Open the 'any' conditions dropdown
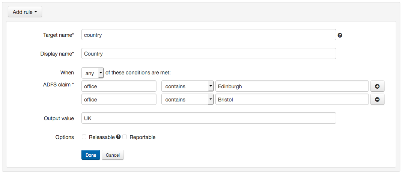Viewport: 403px width, 174px height. (x=92, y=73)
